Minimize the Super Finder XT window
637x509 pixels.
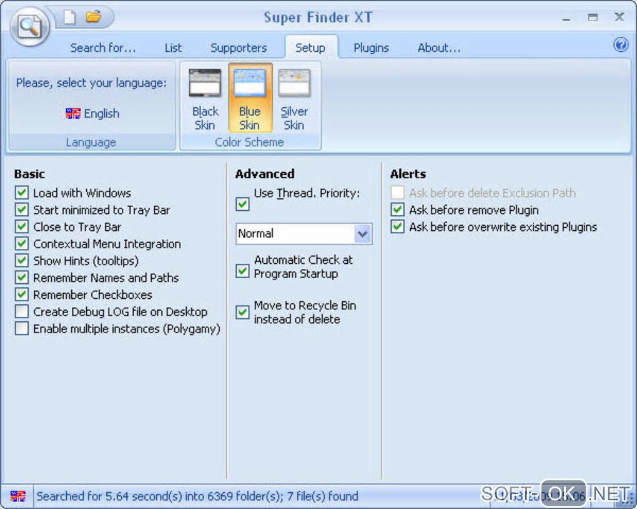[566, 19]
